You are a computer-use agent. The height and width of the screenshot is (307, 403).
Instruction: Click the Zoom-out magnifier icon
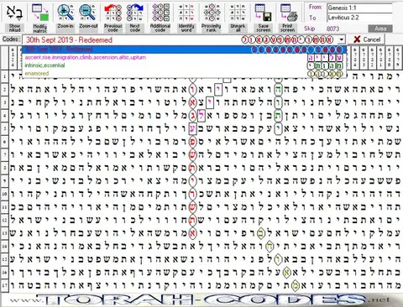pyautogui.click(x=88, y=13)
